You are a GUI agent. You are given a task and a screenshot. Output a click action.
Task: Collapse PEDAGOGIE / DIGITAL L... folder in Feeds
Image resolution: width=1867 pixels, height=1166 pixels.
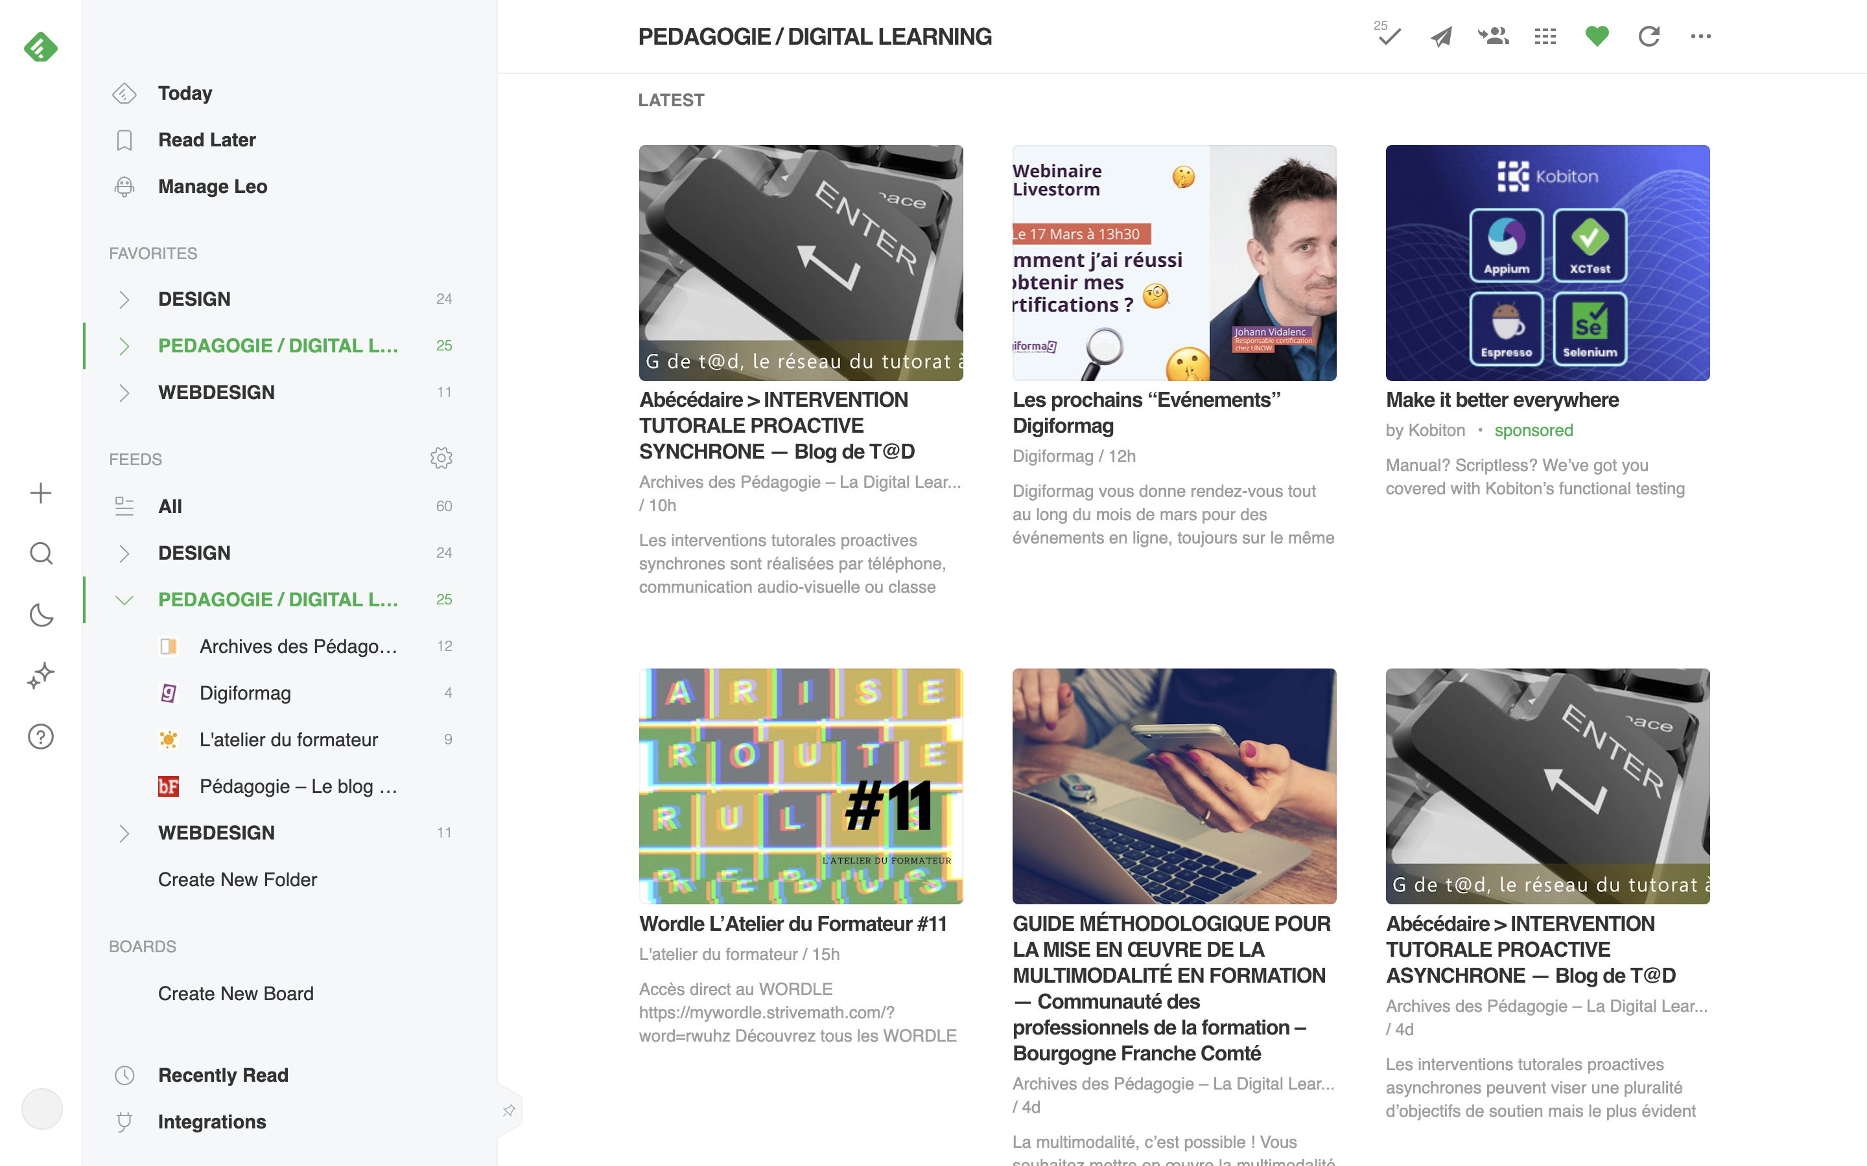click(124, 600)
